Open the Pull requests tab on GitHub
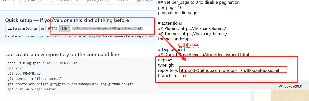The height and width of the screenshot is (101, 309). coord(65,1)
